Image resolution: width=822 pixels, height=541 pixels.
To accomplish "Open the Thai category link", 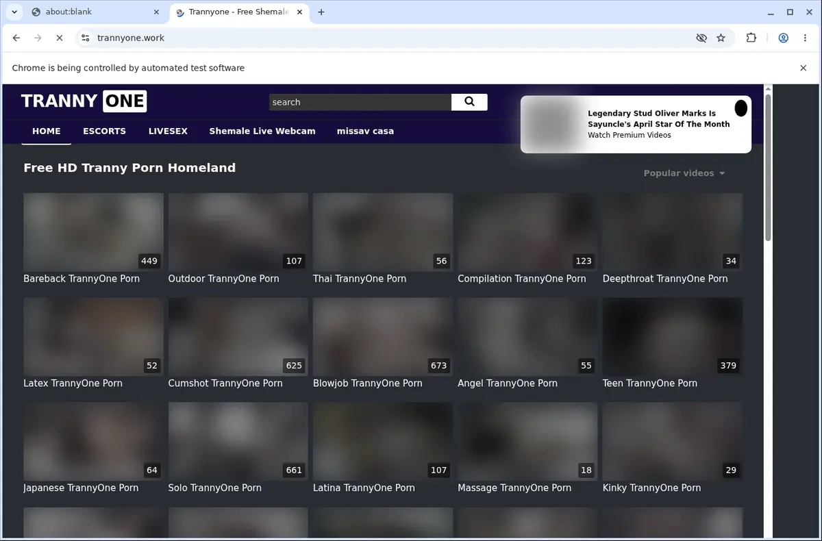I will pyautogui.click(x=360, y=279).
